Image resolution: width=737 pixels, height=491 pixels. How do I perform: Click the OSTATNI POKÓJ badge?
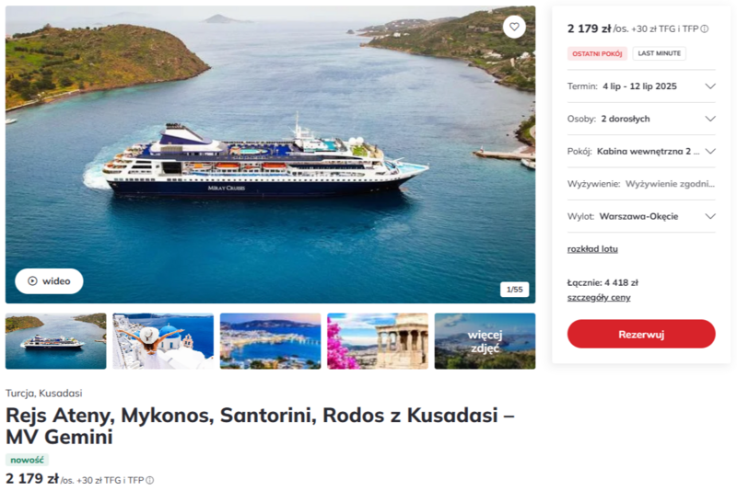click(597, 53)
